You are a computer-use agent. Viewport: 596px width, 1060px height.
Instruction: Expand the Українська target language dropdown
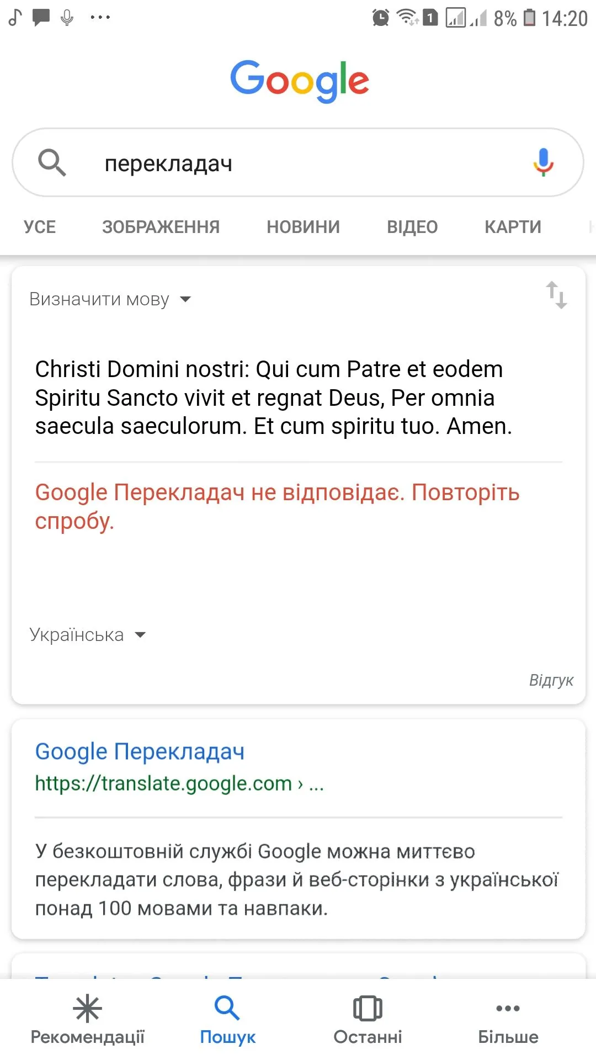[x=87, y=635]
